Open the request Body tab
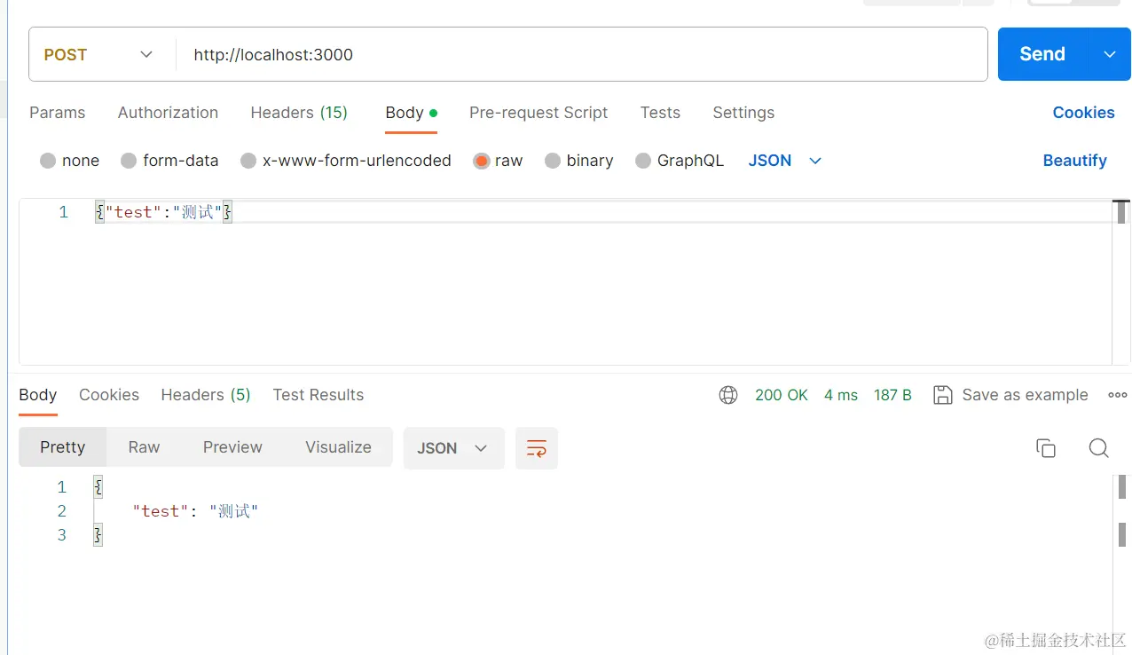 click(411, 113)
